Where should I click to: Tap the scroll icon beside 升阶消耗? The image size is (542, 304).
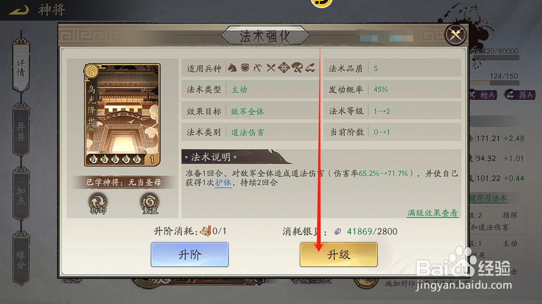click(x=205, y=230)
